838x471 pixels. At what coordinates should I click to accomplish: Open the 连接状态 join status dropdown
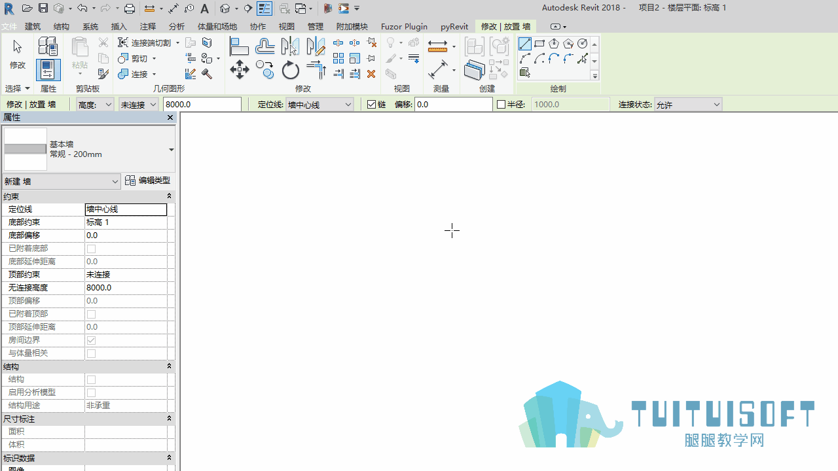point(688,105)
